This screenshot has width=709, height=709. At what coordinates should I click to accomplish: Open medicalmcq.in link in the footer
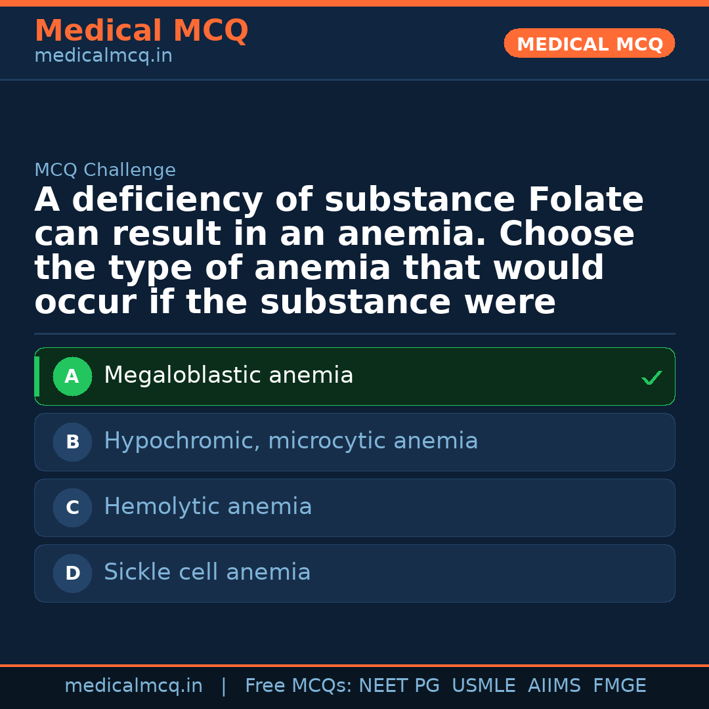pyautogui.click(x=133, y=686)
